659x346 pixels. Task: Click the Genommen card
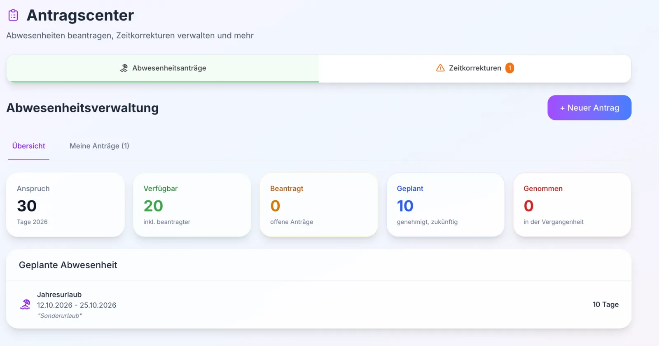tap(572, 205)
